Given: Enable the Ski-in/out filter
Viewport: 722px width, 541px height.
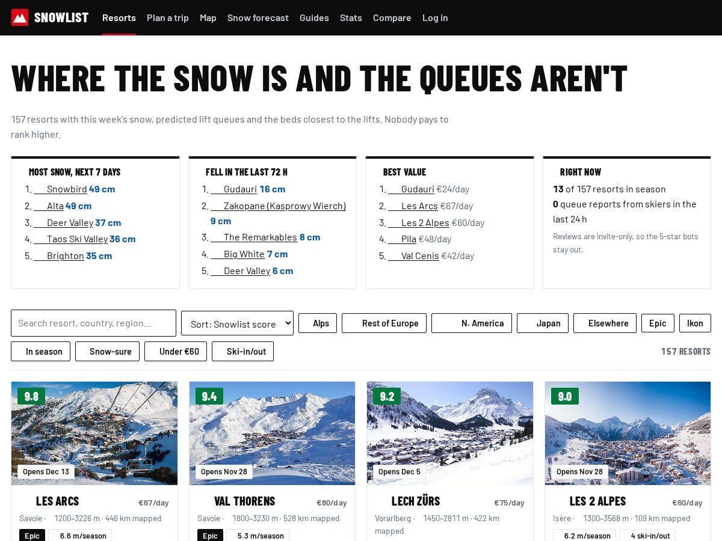Looking at the screenshot, I should coord(242,352).
